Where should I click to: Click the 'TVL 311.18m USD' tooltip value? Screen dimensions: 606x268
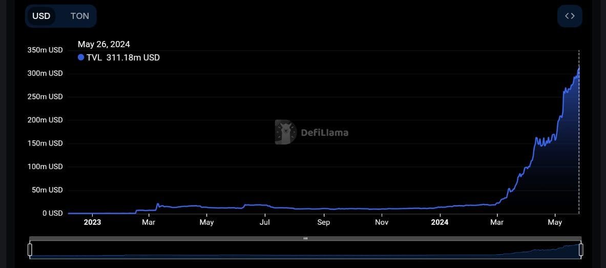tap(123, 57)
